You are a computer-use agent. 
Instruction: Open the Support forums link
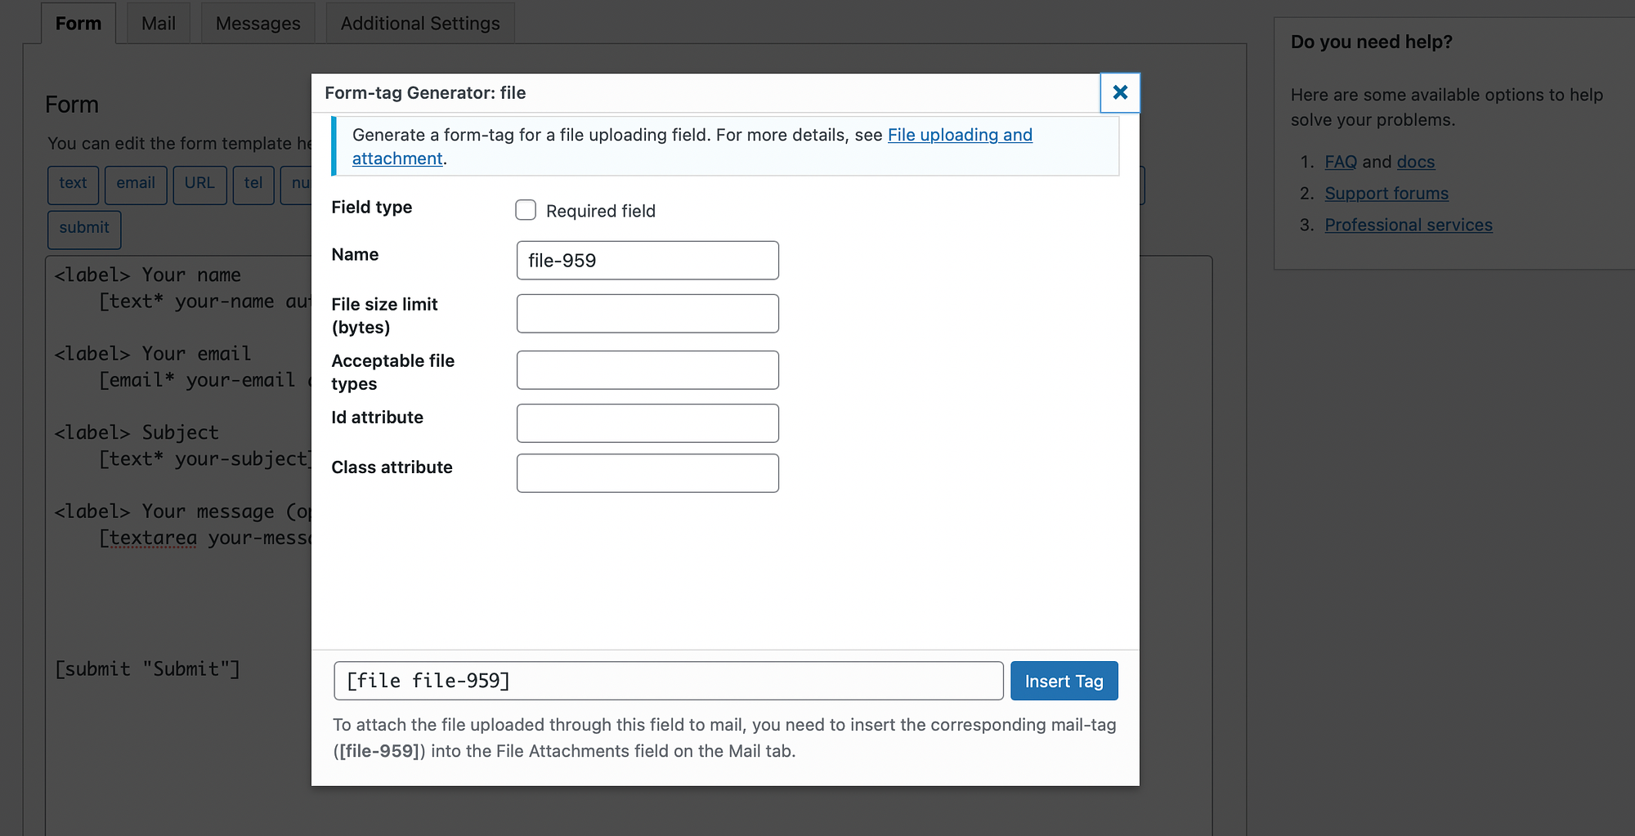1386,194
